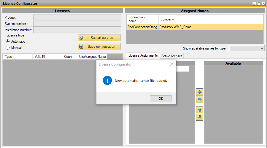Image resolution: width=267 pixels, height=148 pixels.
Task: Select the SboConnectionString row
Action: coord(142,27)
